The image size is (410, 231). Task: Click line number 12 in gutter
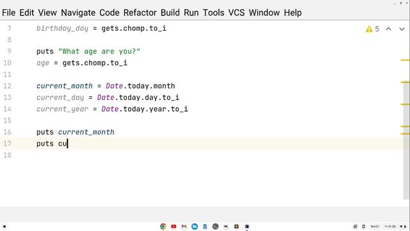(7, 86)
